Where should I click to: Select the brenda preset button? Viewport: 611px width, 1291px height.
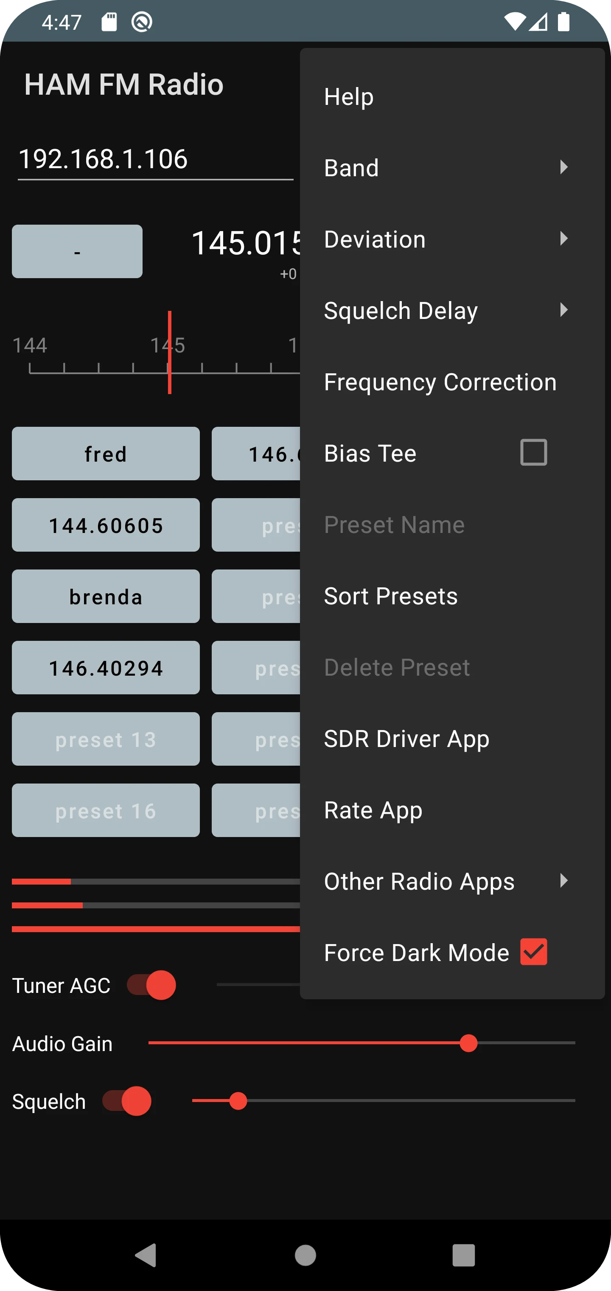[106, 596]
